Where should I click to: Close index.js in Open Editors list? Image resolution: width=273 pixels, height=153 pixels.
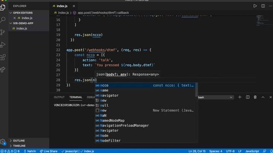(15, 18)
